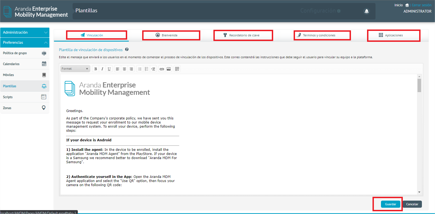Switch to the Vinculación tab
This screenshot has width=435, height=214.
coord(91,35)
